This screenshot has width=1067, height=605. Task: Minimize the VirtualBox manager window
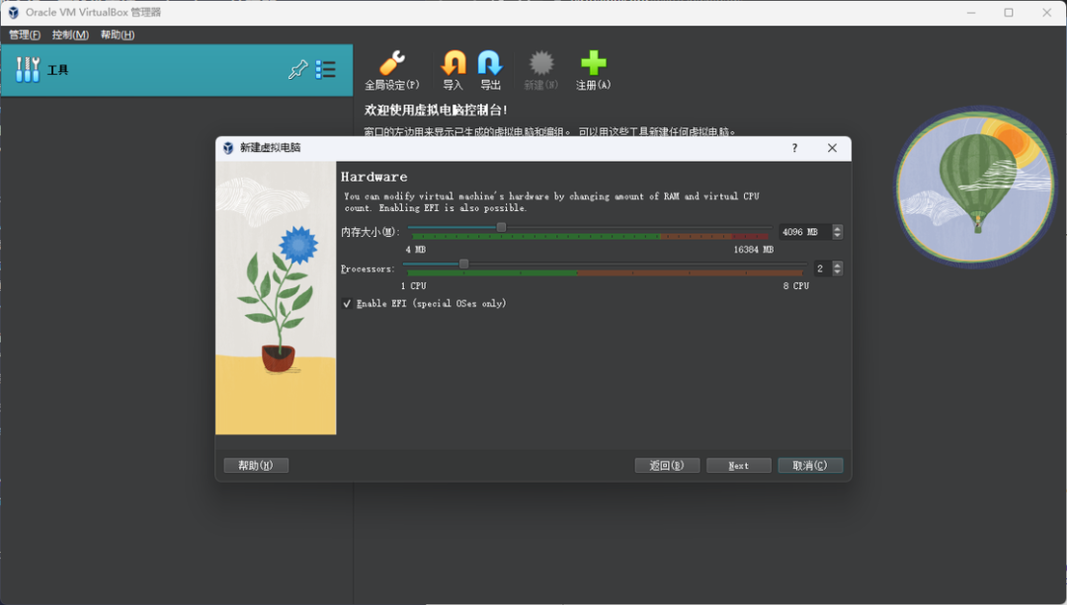click(971, 12)
